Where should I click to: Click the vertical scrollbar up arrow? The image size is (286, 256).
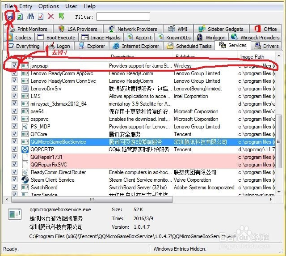pos(279,55)
